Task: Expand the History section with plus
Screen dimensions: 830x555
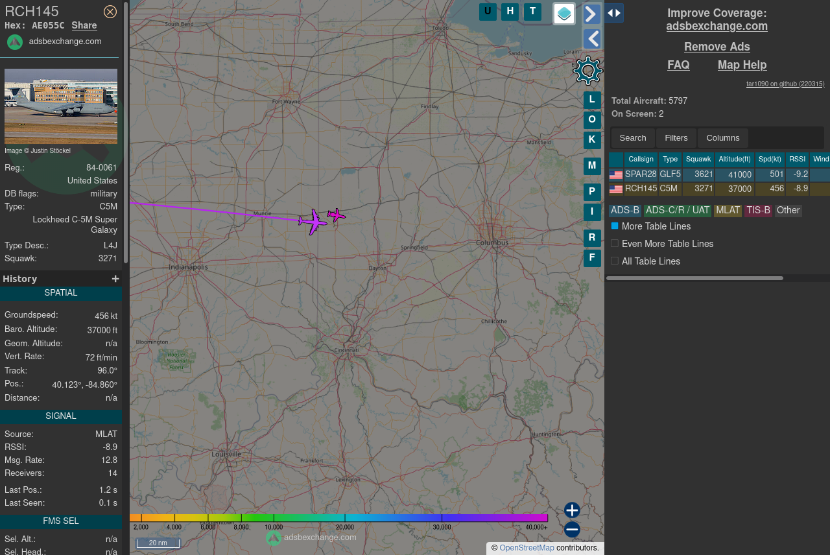Action: pos(115,279)
